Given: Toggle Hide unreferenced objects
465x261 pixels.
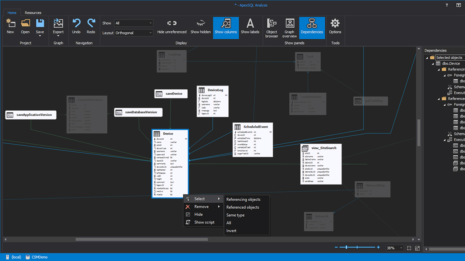Looking at the screenshot, I should [x=172, y=26].
